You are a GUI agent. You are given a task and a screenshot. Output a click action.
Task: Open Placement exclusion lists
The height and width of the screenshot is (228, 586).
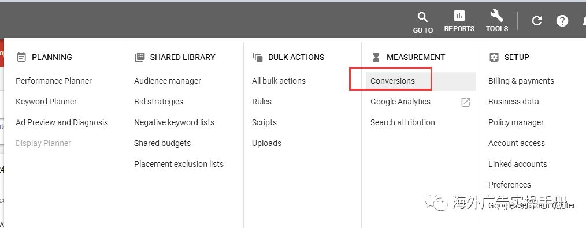tap(179, 164)
